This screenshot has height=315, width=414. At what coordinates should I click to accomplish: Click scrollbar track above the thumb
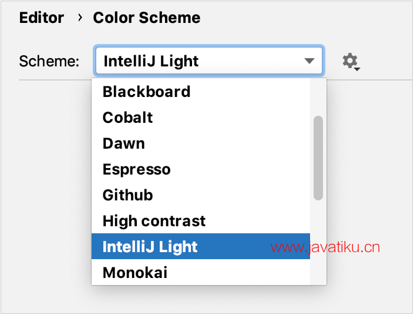point(318,97)
